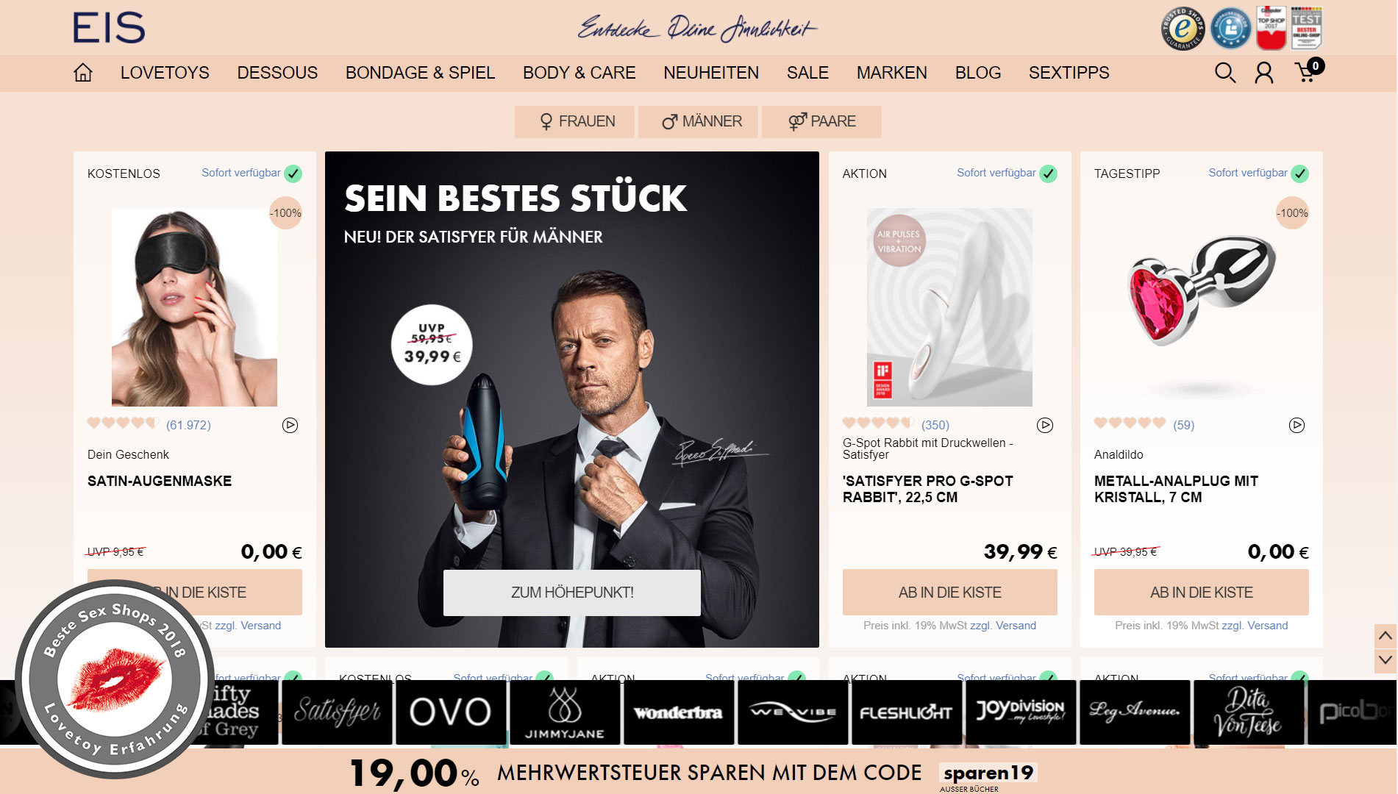Click the Trusted Shops guarantee badge

(x=1183, y=29)
